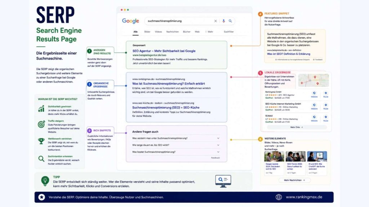The height and width of the screenshot is (207, 369).
Task: Click the 'RICH SNIPPETS' label
Action: click(102, 130)
